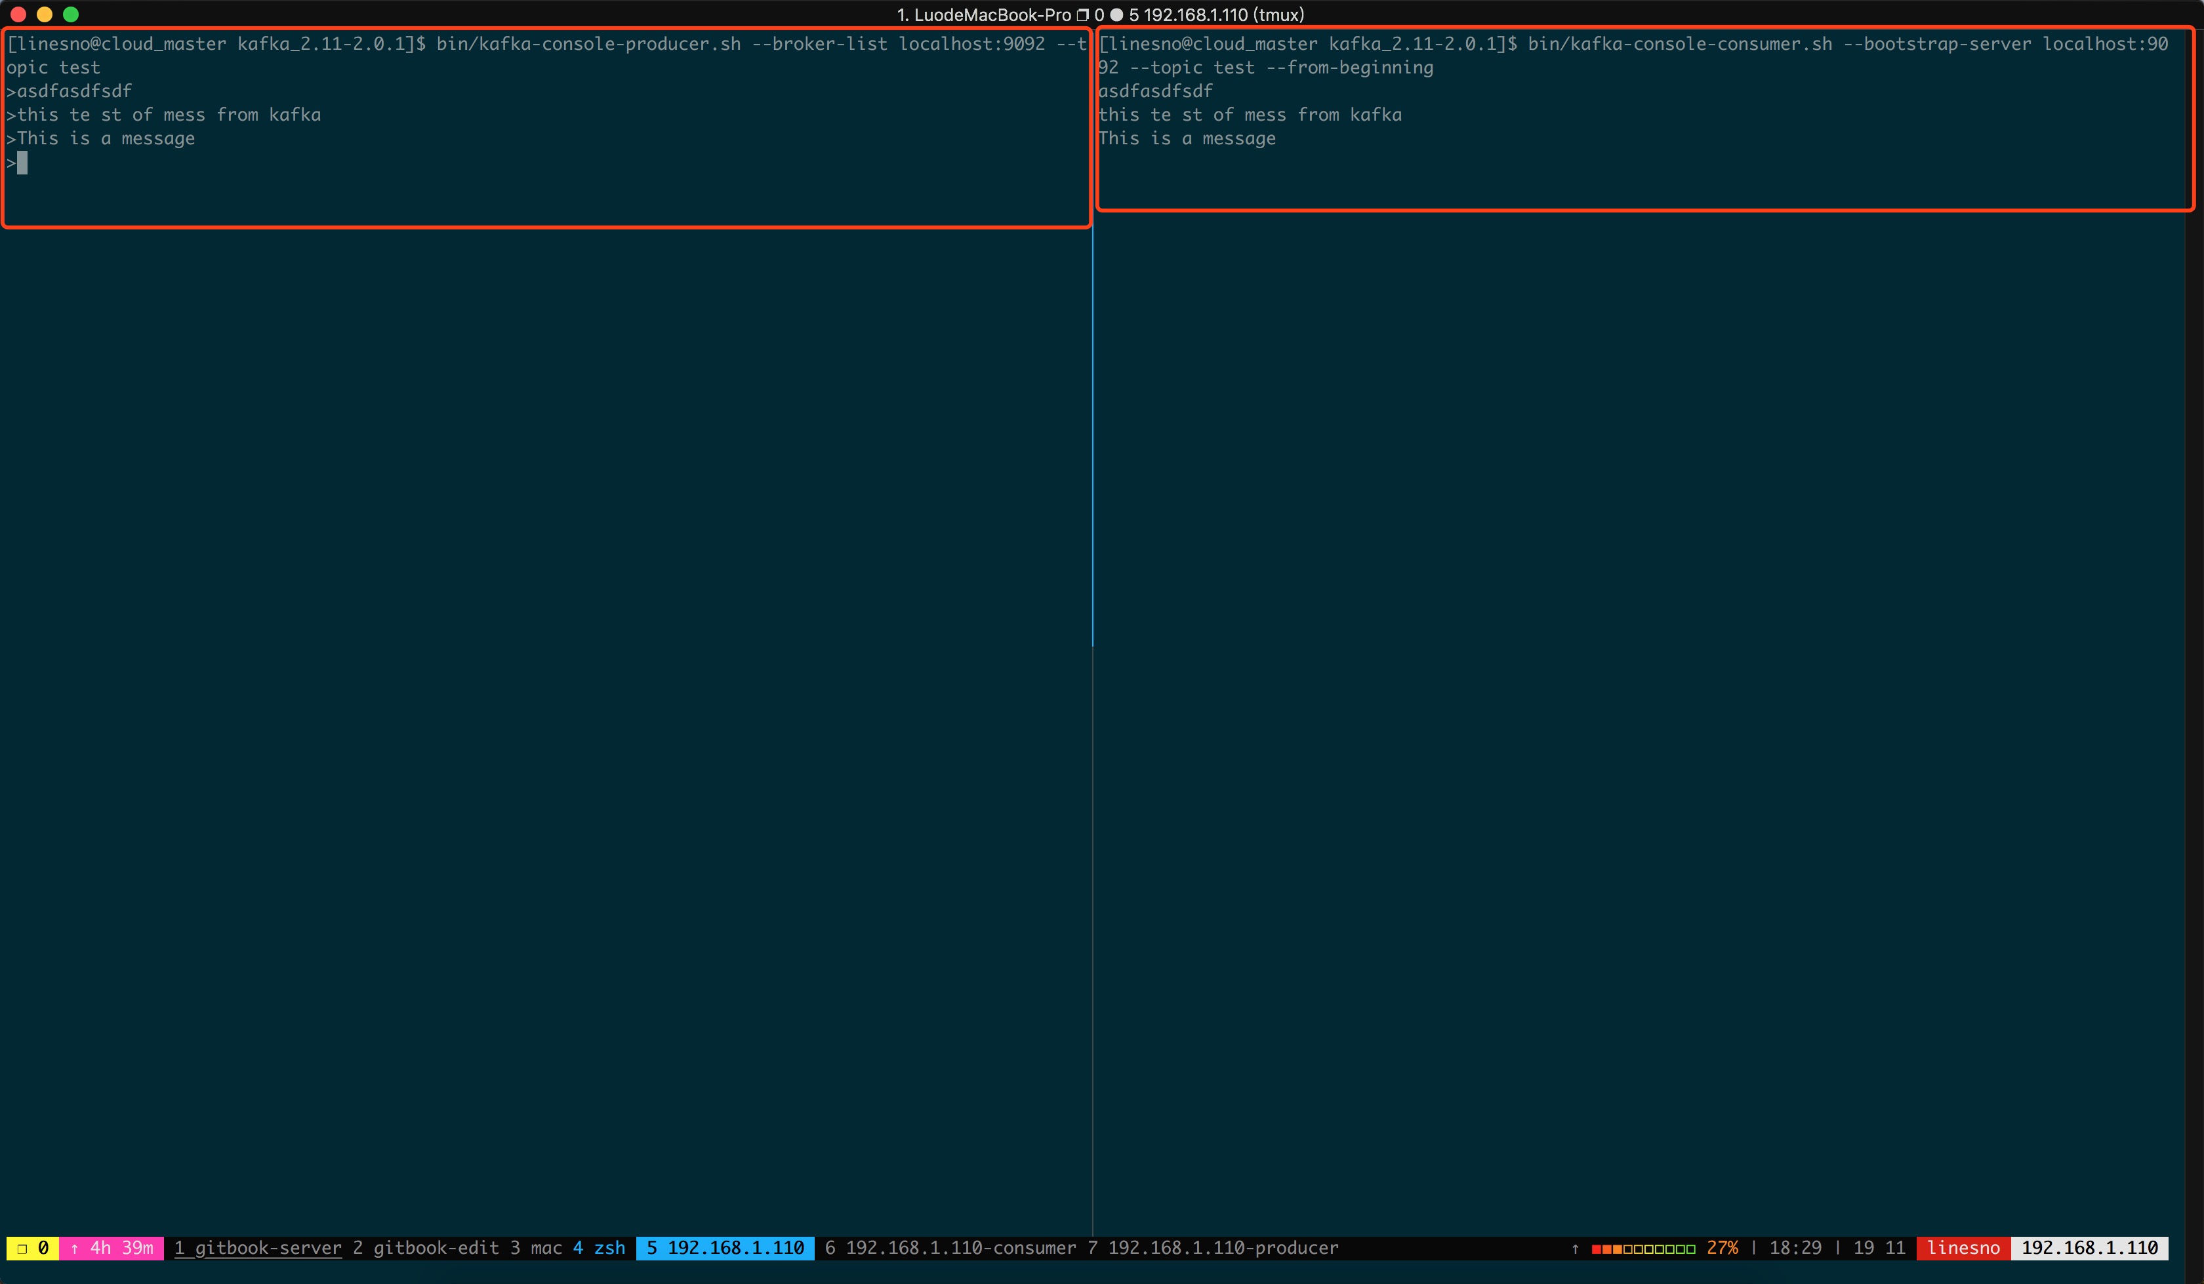Switch to window 6 192.168.1.110-consumer
The image size is (2204, 1284).
(950, 1248)
